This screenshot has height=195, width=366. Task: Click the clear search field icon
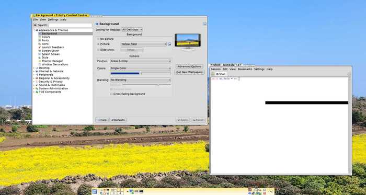[x=35, y=25]
